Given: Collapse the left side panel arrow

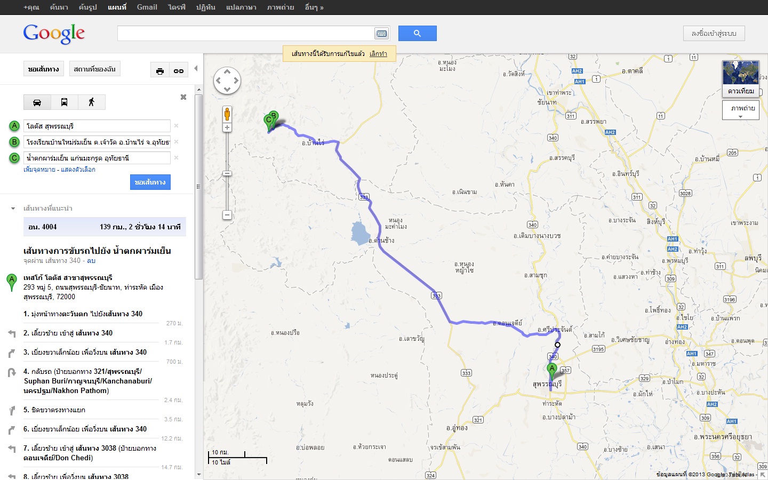Looking at the screenshot, I should pos(196,68).
